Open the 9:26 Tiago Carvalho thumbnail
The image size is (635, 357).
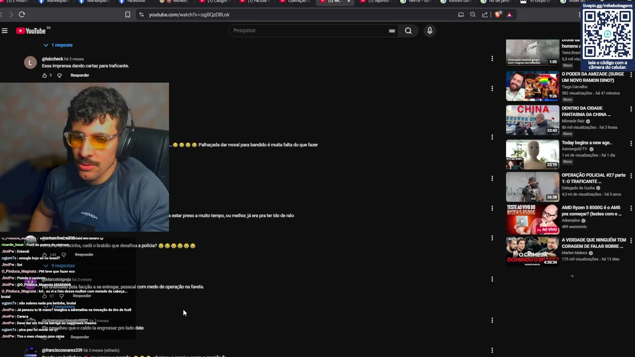[x=532, y=86]
